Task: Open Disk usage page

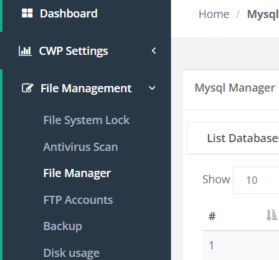Action: point(71,253)
